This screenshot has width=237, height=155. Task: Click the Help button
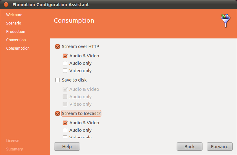click(67, 147)
